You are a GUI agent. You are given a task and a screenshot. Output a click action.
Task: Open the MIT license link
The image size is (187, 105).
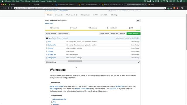(131, 28)
